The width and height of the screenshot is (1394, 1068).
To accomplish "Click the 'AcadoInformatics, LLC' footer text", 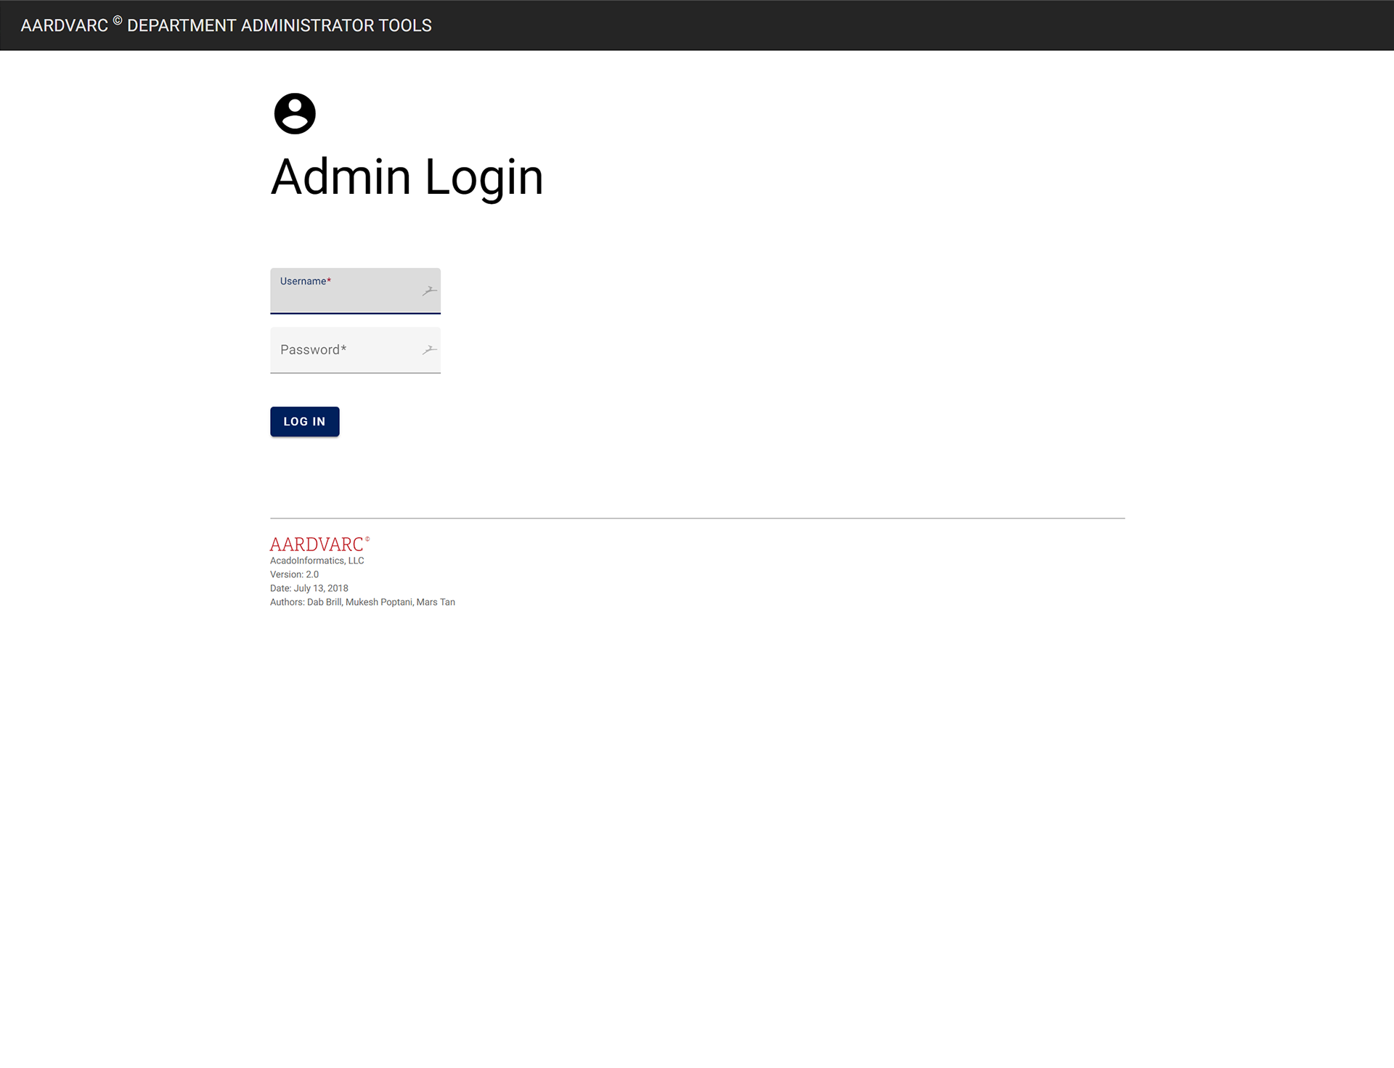I will tap(317, 561).
